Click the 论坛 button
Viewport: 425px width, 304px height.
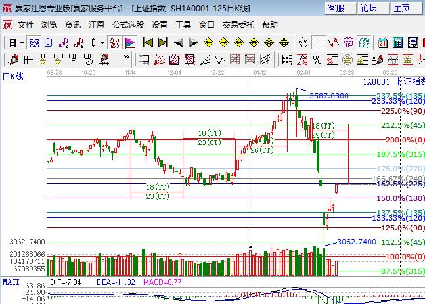pos(369,9)
